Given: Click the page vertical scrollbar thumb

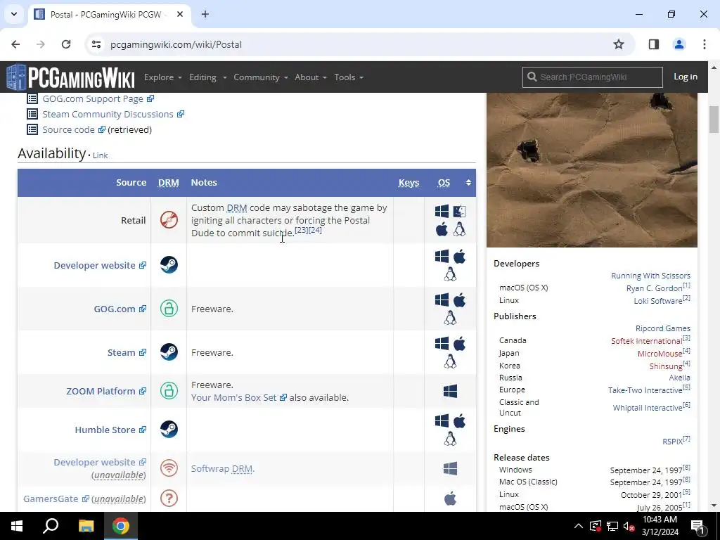Looking at the screenshot, I should (714, 120).
